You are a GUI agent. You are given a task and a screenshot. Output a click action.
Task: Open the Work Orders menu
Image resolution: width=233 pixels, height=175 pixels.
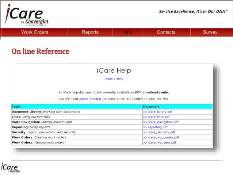tap(35, 32)
